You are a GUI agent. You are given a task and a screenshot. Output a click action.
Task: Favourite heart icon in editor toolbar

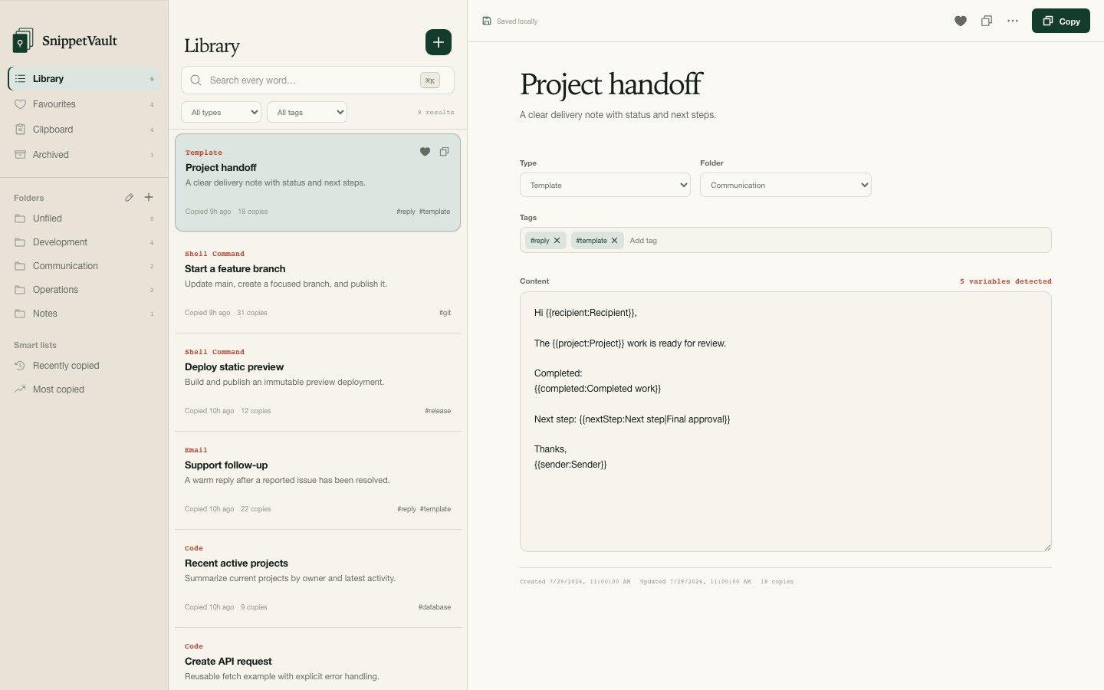(x=961, y=21)
